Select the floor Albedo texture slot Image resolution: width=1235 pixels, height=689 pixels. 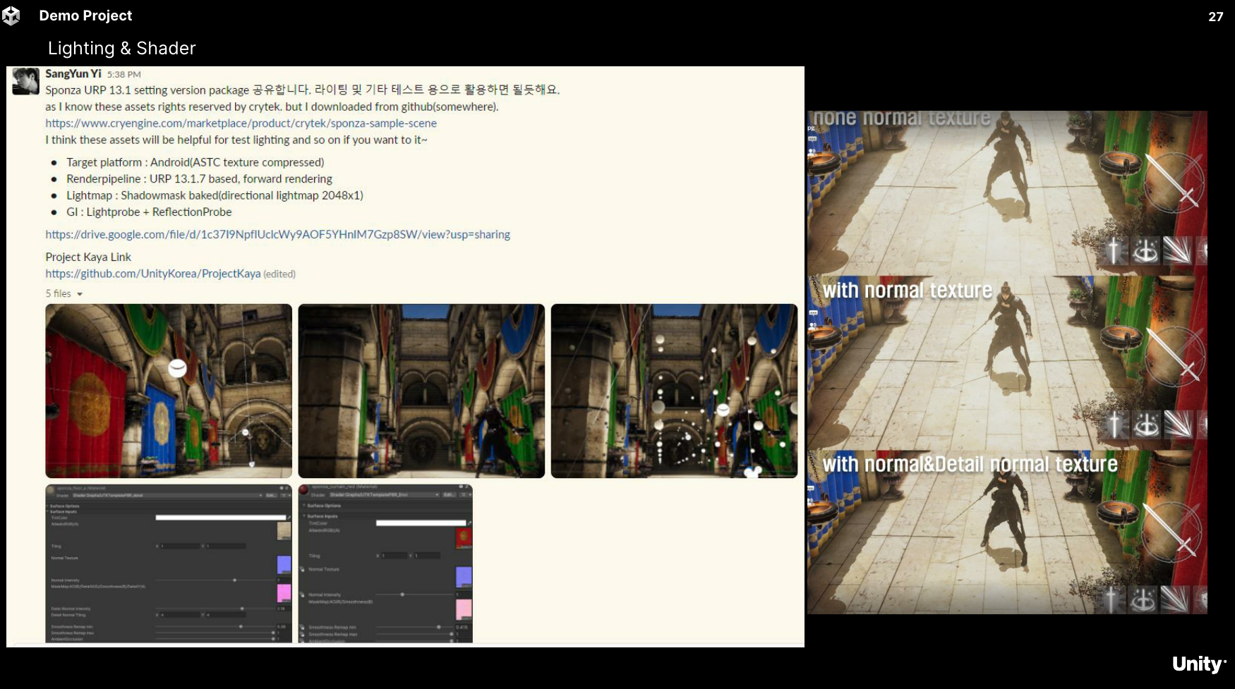coord(284,531)
